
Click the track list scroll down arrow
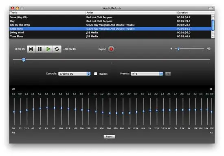click(213, 37)
